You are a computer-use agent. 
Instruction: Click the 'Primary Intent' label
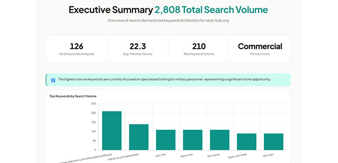click(x=260, y=54)
